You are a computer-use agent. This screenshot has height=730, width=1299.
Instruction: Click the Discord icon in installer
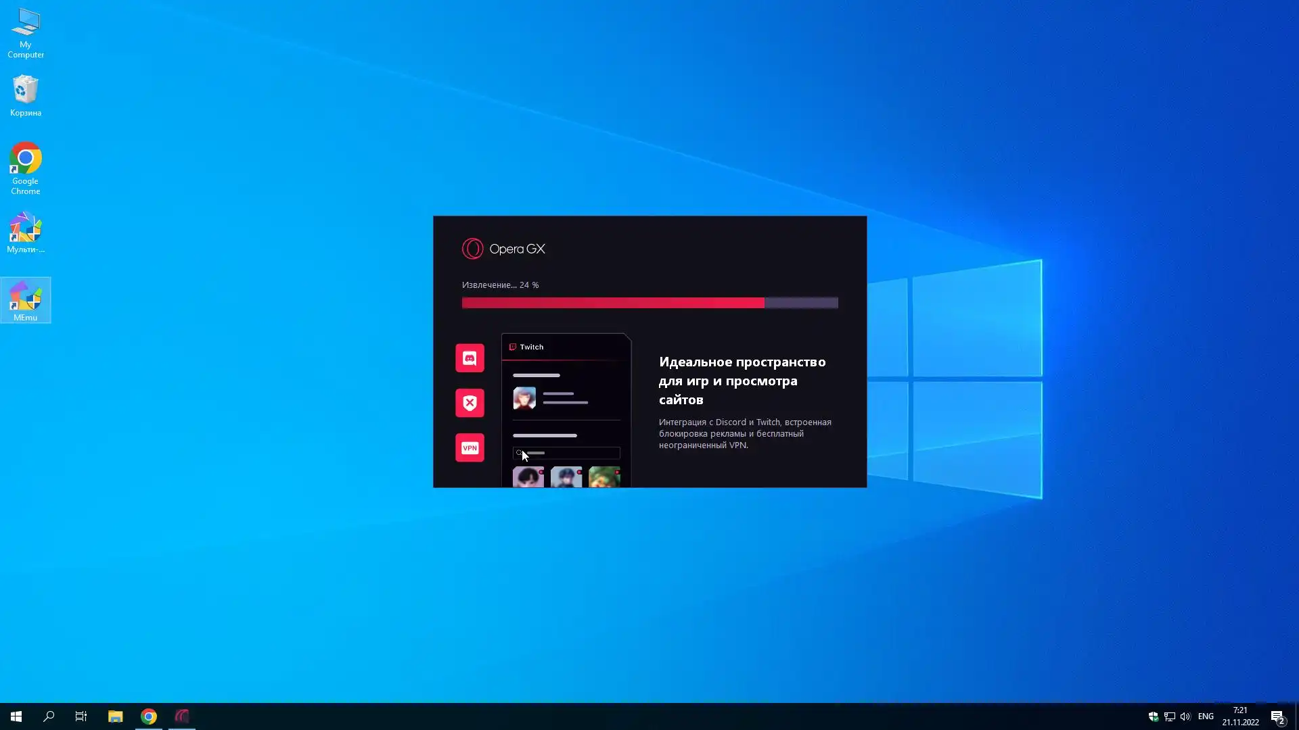coord(470,358)
